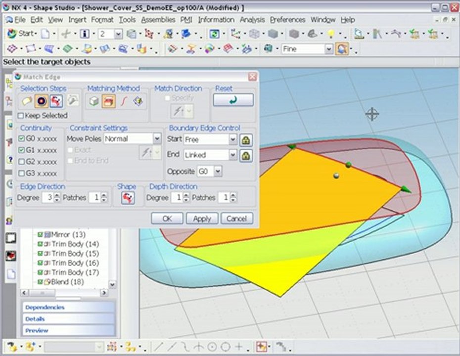Open the layer number 2 dropdown

[118, 34]
